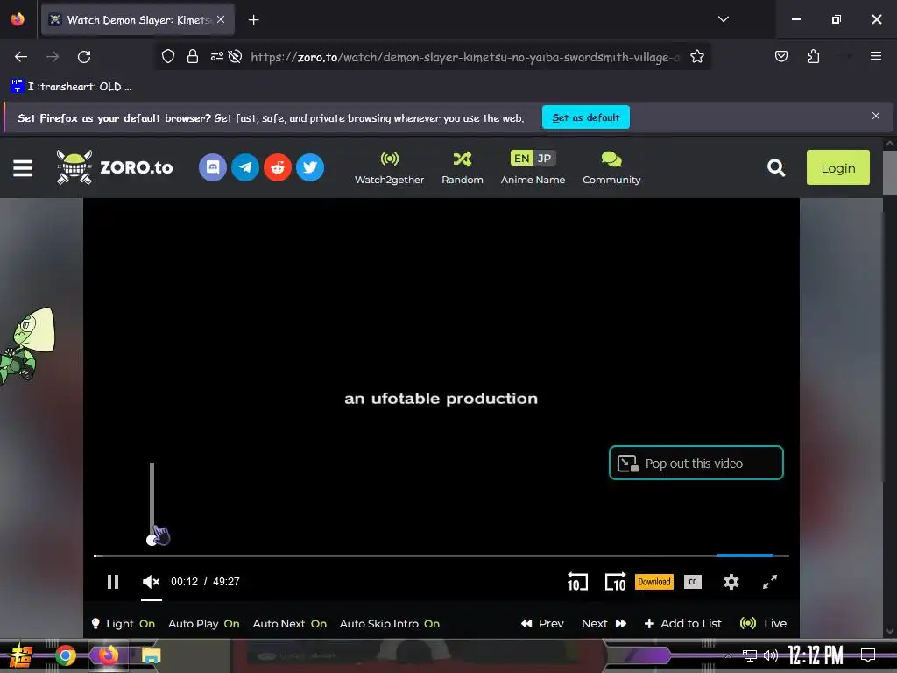Open the Live watch option
This screenshot has width=897, height=673.
763,624
